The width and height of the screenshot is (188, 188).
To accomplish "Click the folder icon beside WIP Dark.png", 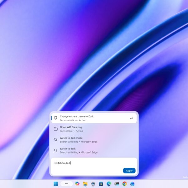I will pyautogui.click(x=56, y=129).
